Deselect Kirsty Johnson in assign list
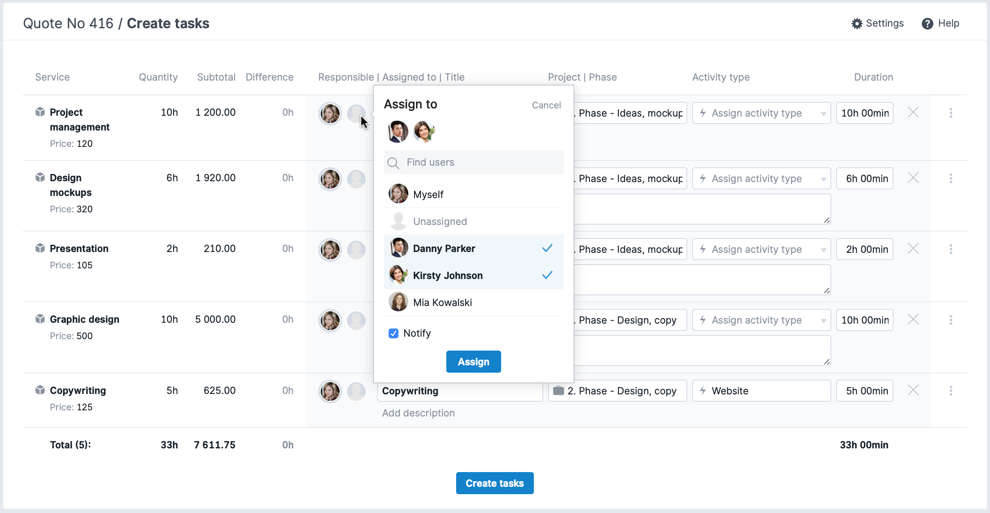This screenshot has width=990, height=513. (474, 275)
